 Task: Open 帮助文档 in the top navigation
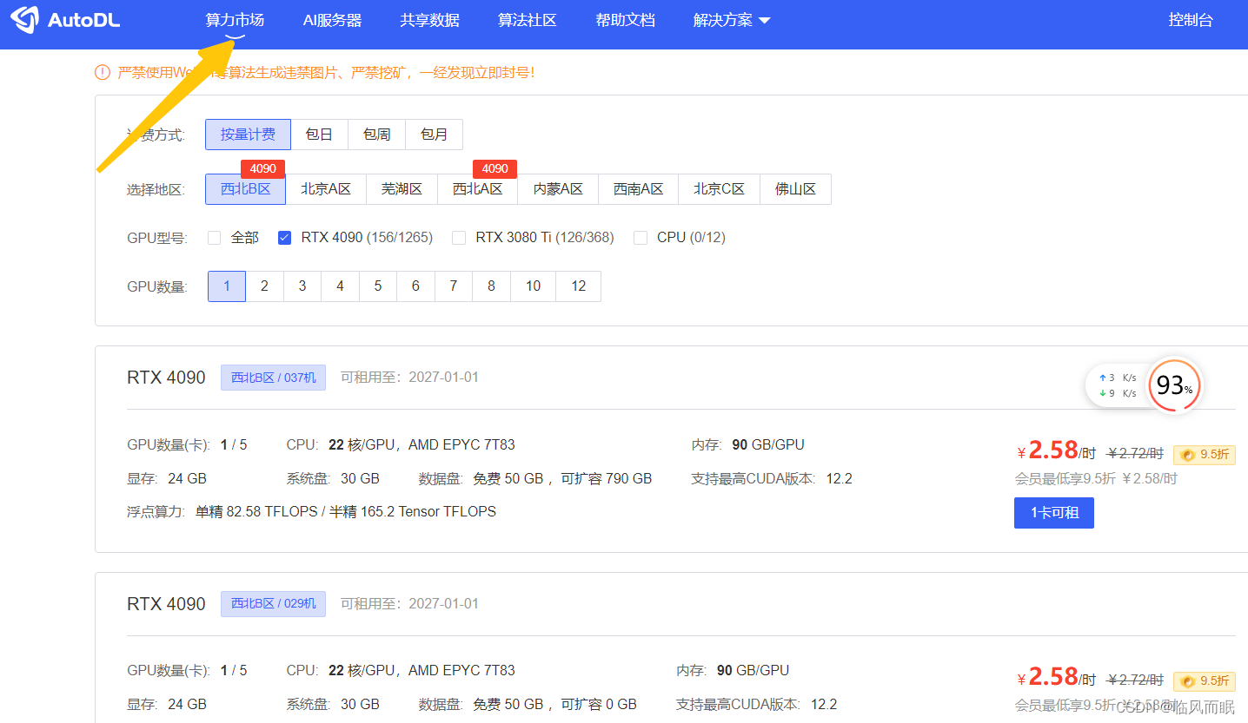pyautogui.click(x=625, y=20)
